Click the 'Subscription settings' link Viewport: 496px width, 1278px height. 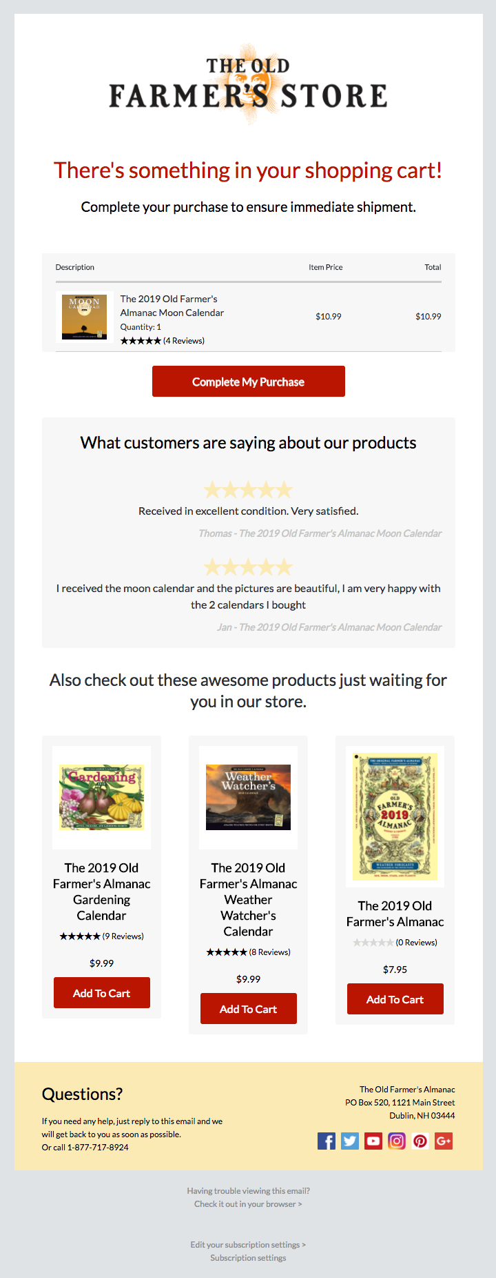coord(248,1258)
